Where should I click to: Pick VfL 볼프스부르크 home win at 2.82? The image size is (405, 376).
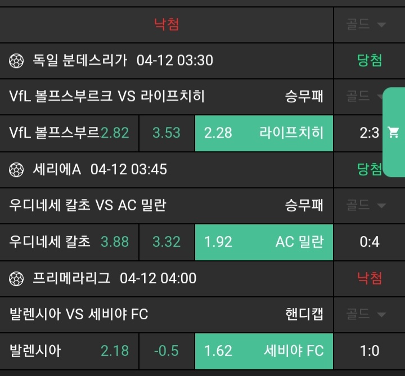[69, 133]
